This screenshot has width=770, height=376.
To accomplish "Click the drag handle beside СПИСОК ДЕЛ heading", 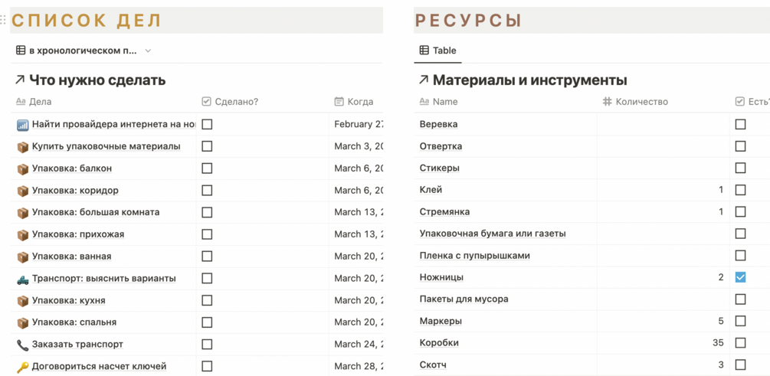I will 4,21.
